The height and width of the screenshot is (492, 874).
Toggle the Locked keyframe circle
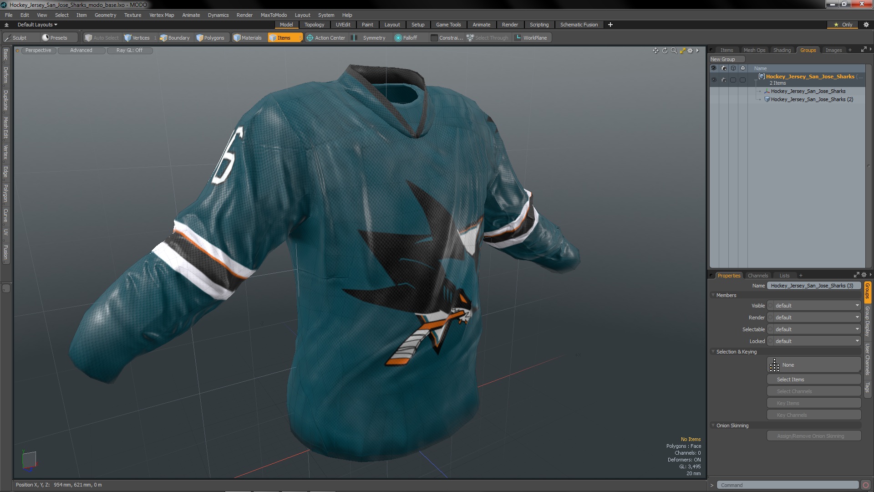(771, 341)
